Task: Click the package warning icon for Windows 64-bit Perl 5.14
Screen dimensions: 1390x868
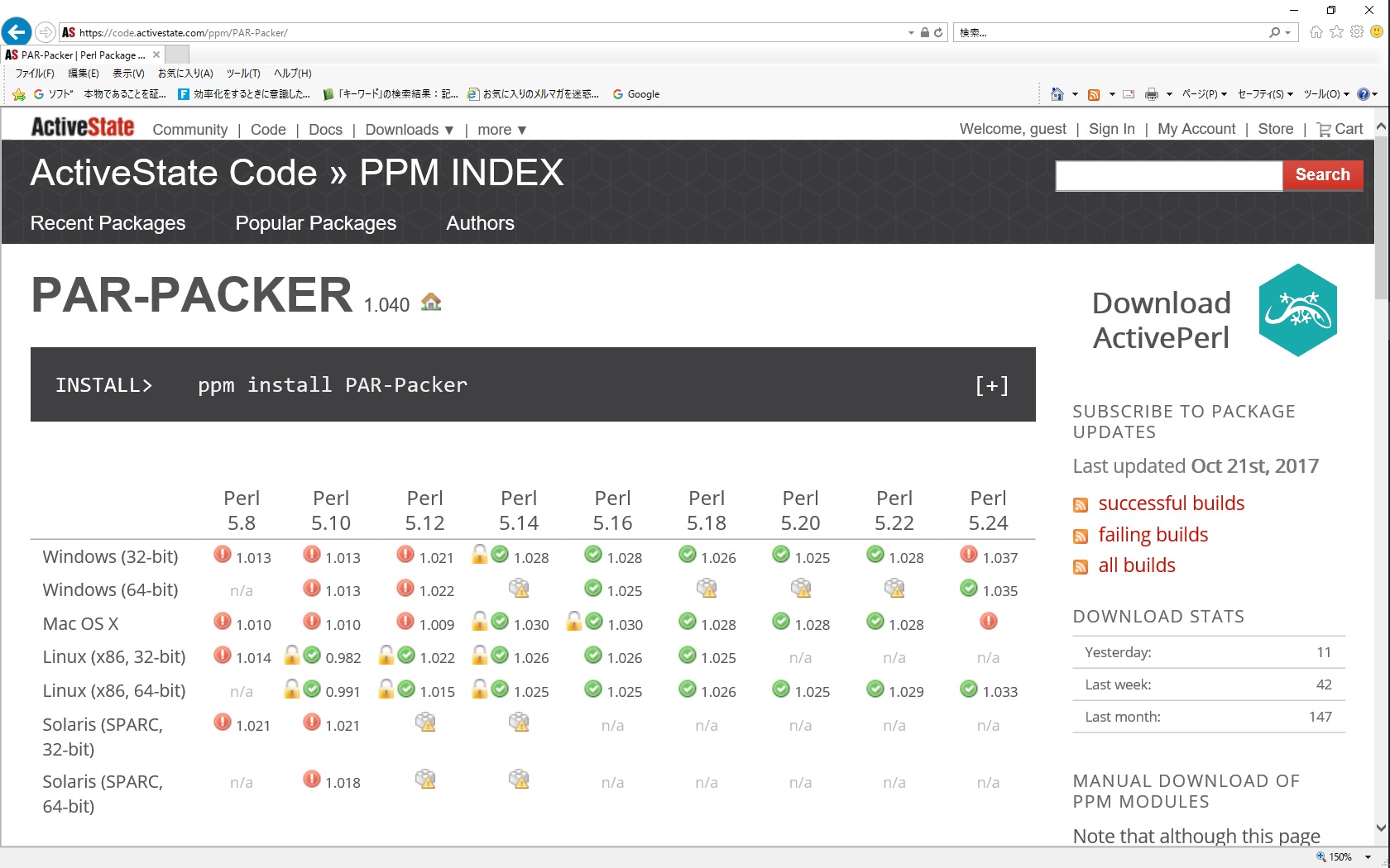Action: click(x=519, y=588)
